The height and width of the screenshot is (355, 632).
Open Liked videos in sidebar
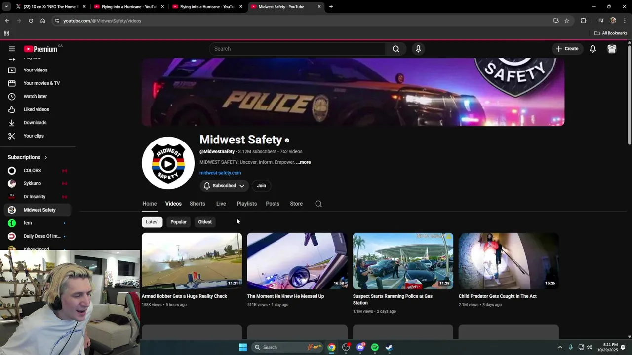coord(36,109)
